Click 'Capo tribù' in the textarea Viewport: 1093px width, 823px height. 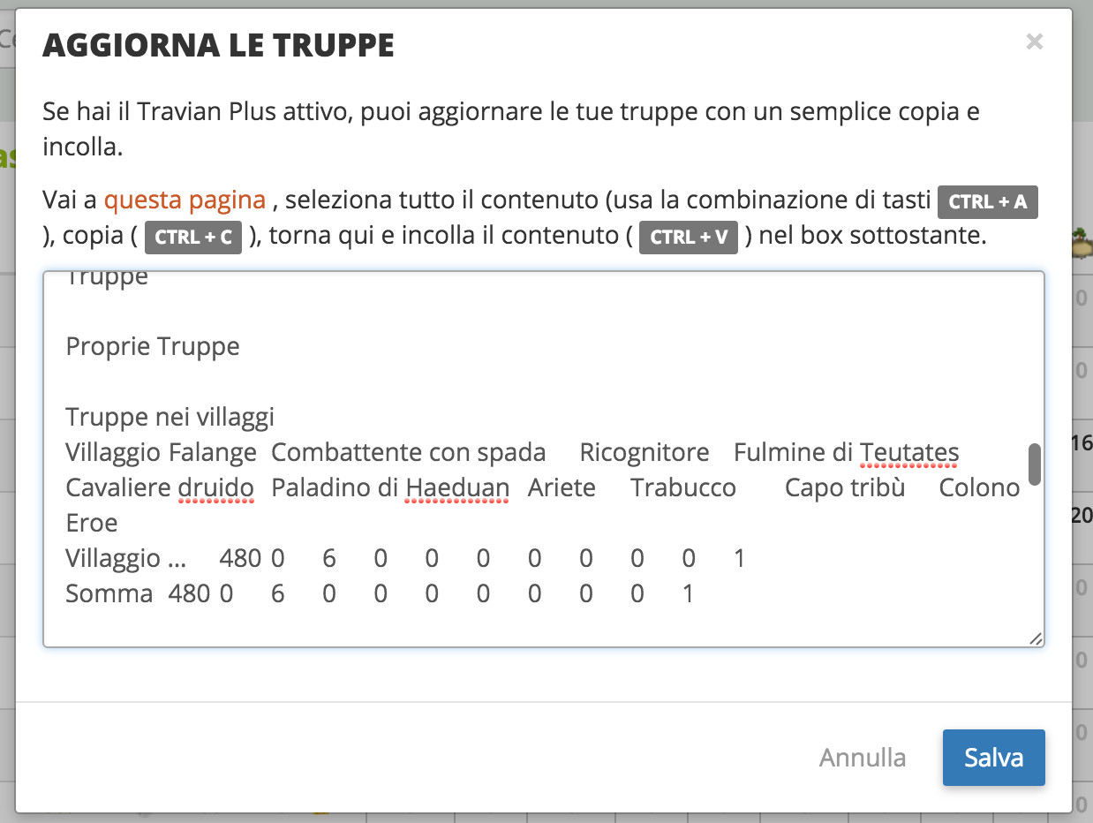[845, 487]
